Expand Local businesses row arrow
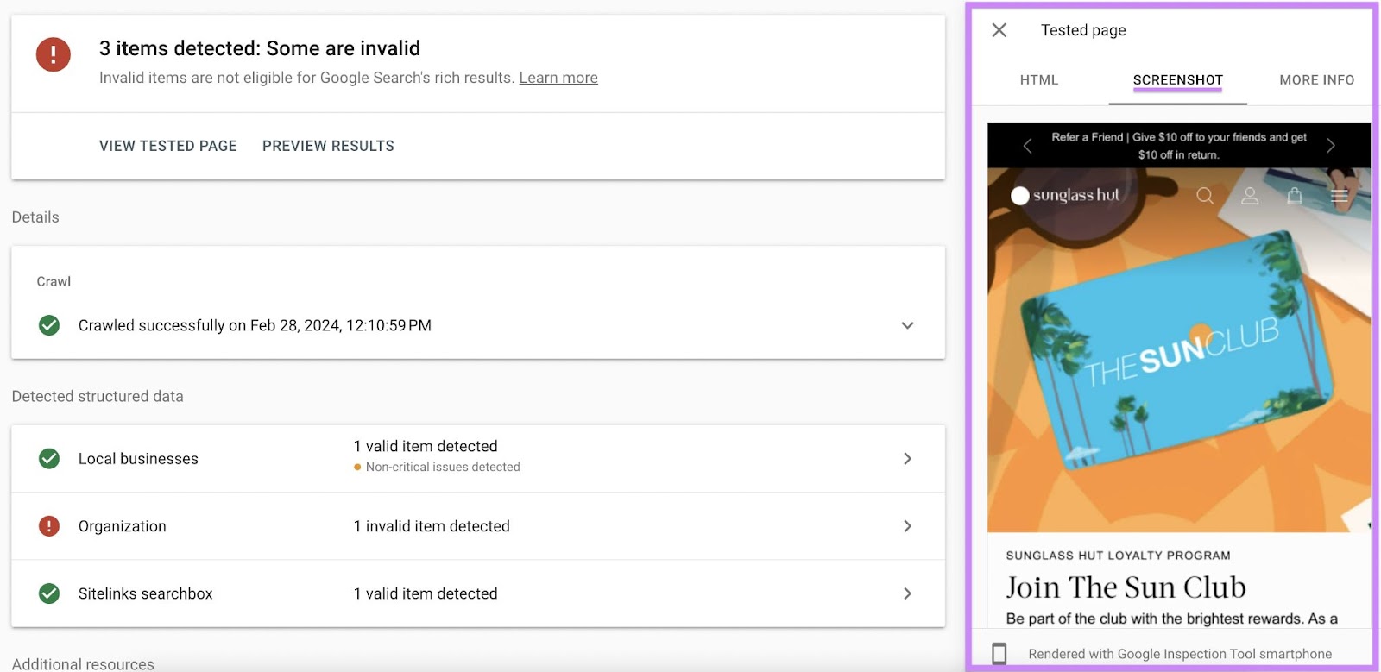 tap(907, 459)
